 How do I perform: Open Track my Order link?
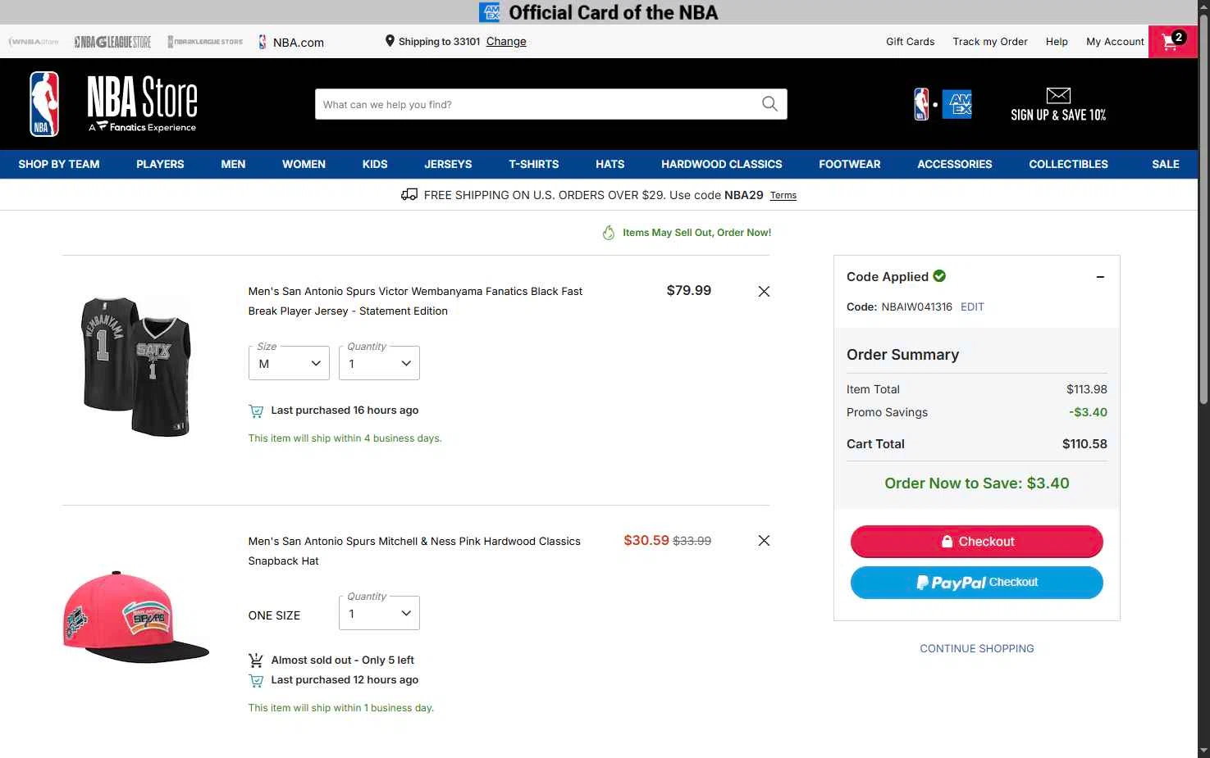pos(990,42)
